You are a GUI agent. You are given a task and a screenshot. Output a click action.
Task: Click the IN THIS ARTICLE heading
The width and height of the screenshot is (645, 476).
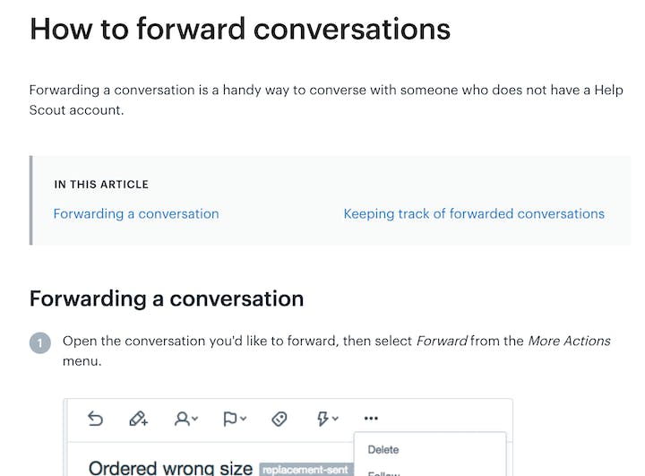click(x=101, y=185)
